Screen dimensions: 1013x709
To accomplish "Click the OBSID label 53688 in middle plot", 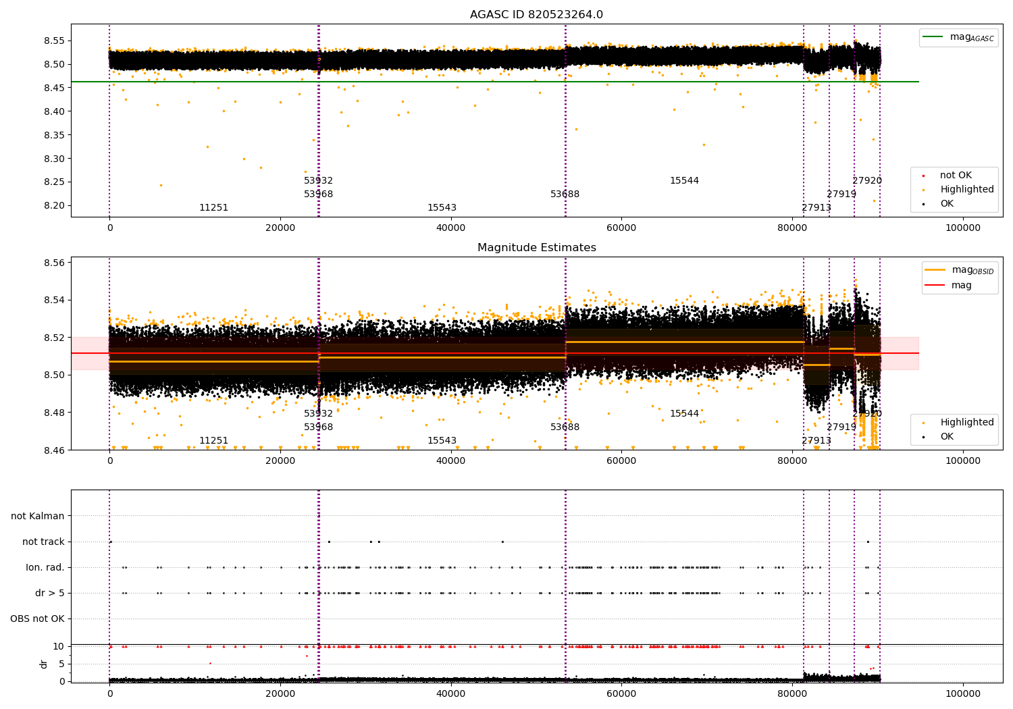I will click(x=565, y=427).
